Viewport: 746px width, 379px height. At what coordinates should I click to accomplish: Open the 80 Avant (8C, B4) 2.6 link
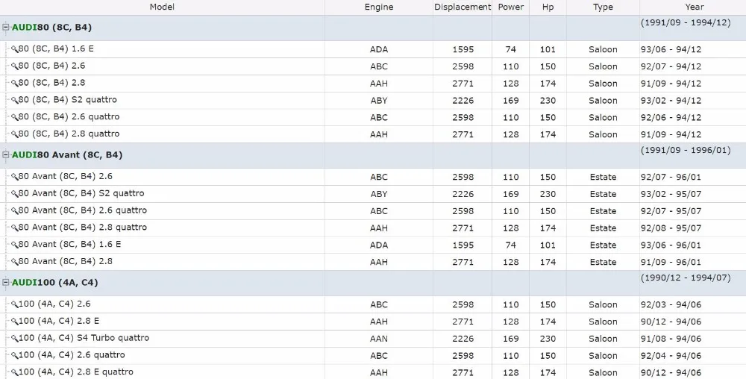66,176
